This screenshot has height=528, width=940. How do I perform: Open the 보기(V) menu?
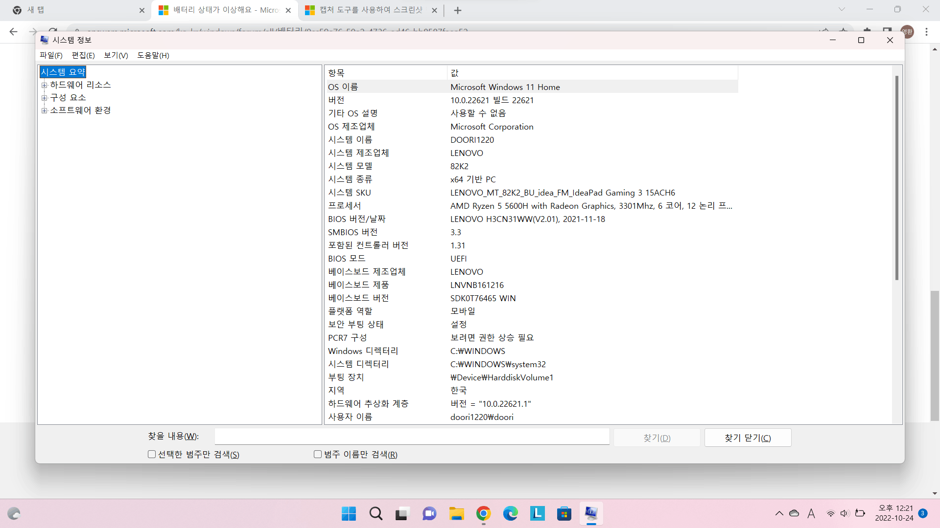click(x=116, y=55)
